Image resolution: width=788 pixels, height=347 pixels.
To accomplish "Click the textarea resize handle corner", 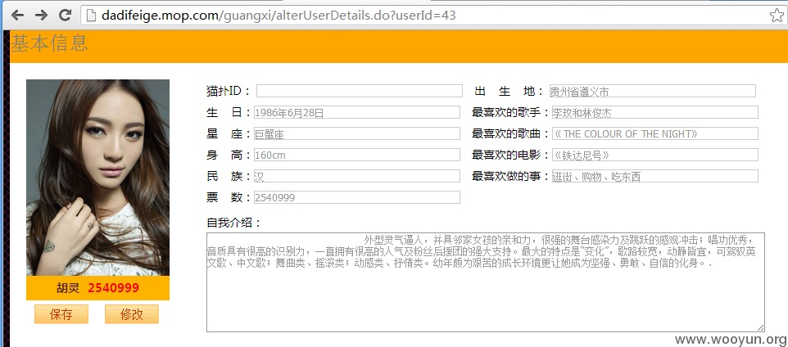I will coord(761,328).
